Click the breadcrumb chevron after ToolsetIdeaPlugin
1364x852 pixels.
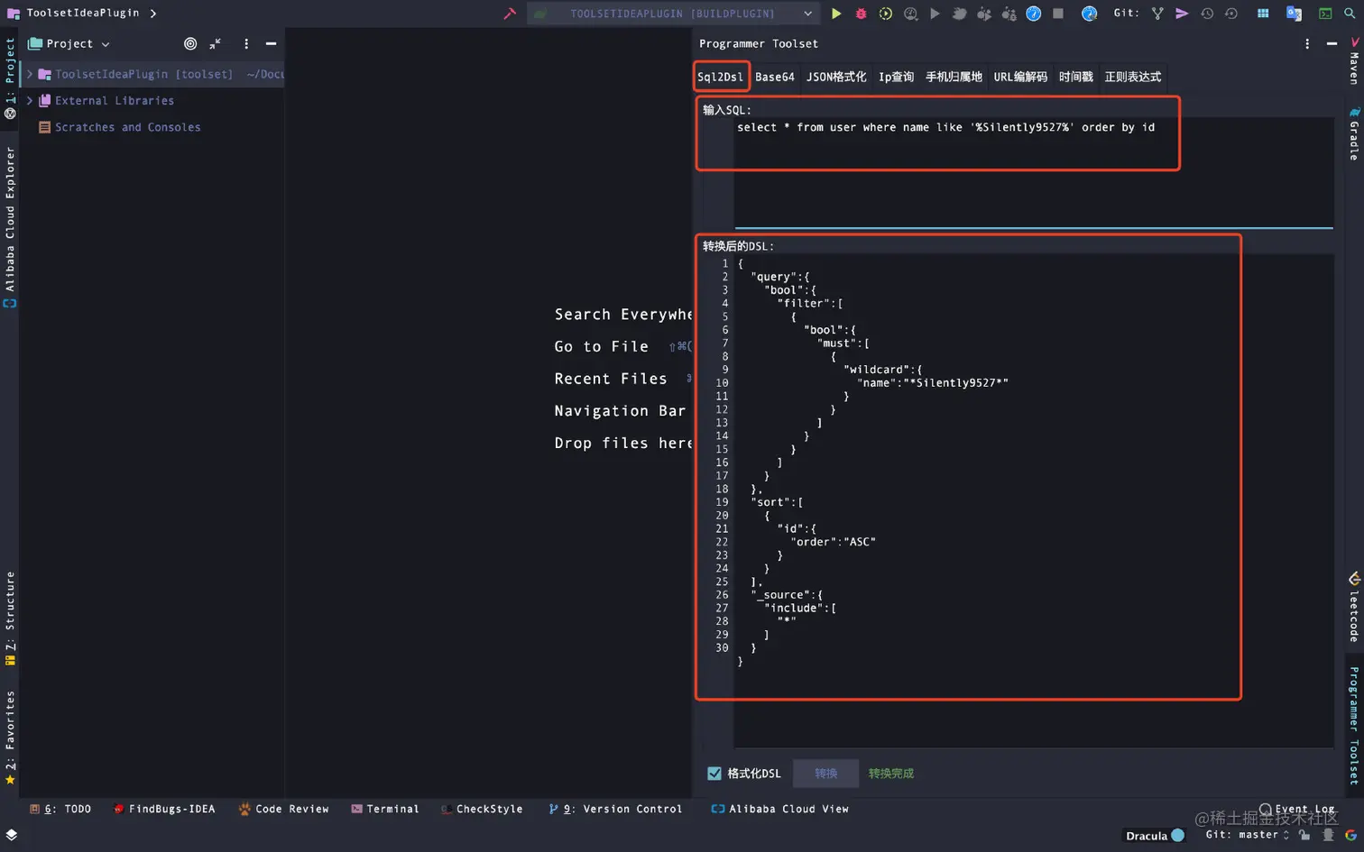(153, 14)
